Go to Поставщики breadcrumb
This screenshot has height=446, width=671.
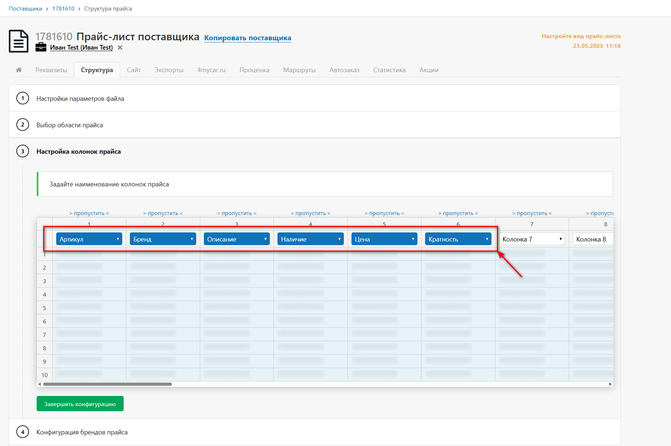[25, 8]
